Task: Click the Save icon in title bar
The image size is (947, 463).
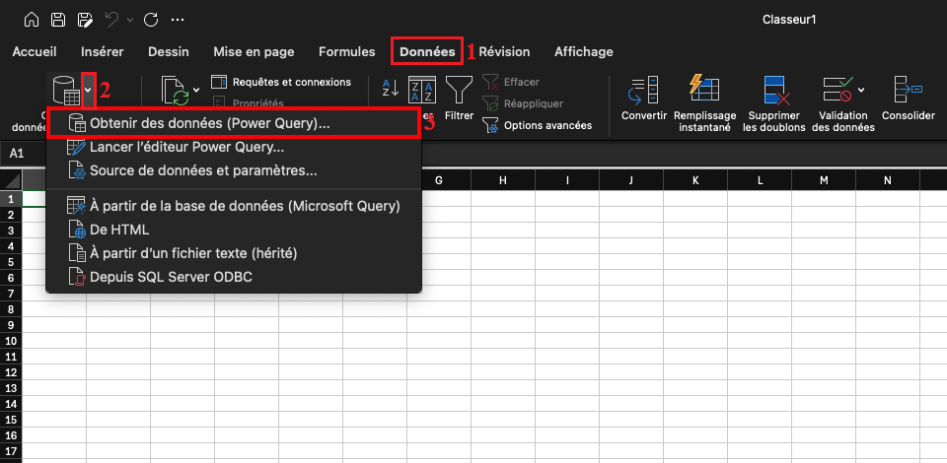Action: 58,20
